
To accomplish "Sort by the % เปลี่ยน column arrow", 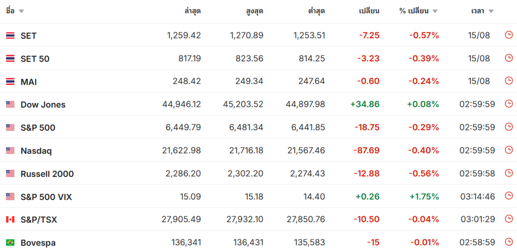I will click(x=435, y=12).
